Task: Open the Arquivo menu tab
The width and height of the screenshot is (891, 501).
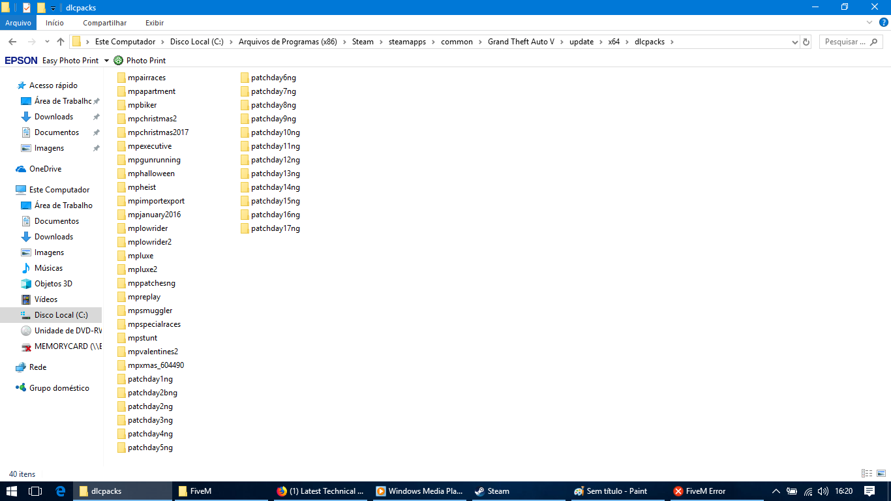Action: pos(18,23)
